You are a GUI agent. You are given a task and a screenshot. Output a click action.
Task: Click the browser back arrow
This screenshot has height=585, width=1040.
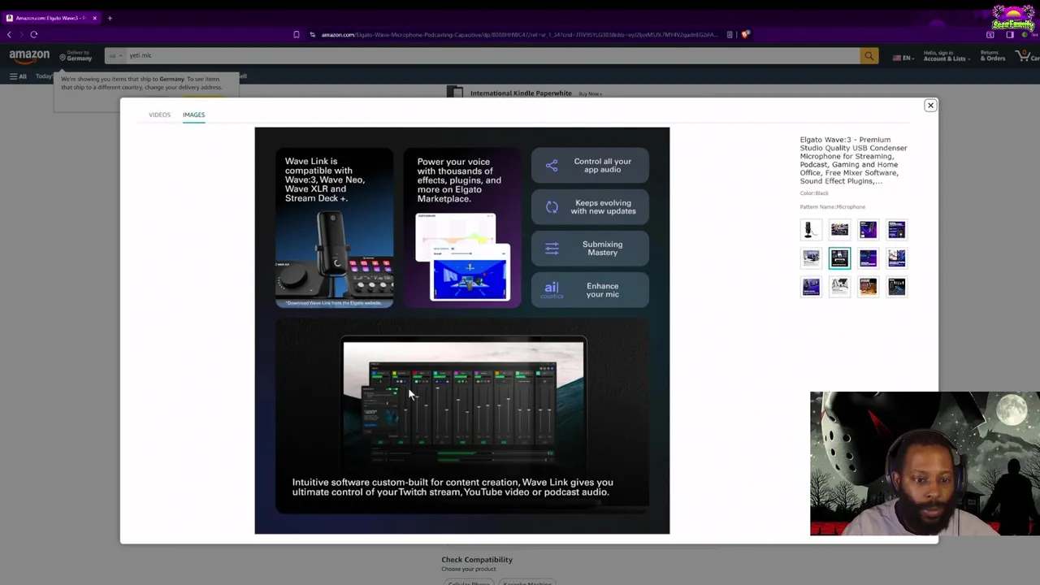(x=9, y=35)
